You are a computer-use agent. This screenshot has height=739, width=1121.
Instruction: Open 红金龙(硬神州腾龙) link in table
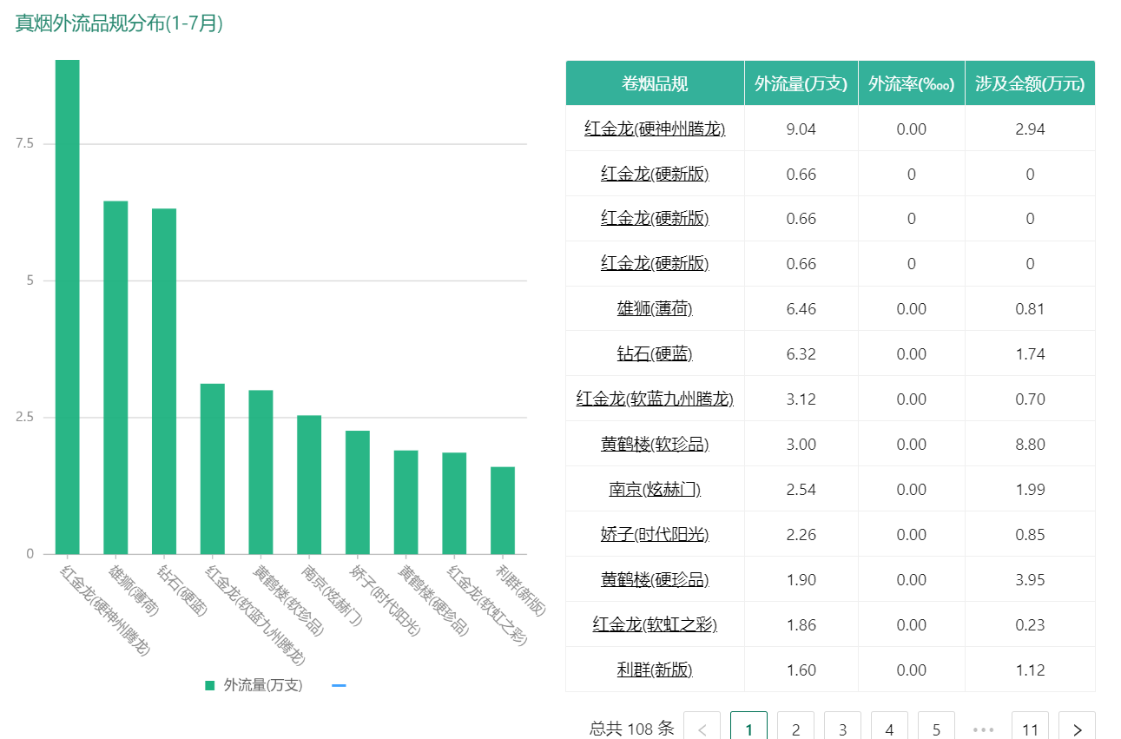pyautogui.click(x=655, y=129)
